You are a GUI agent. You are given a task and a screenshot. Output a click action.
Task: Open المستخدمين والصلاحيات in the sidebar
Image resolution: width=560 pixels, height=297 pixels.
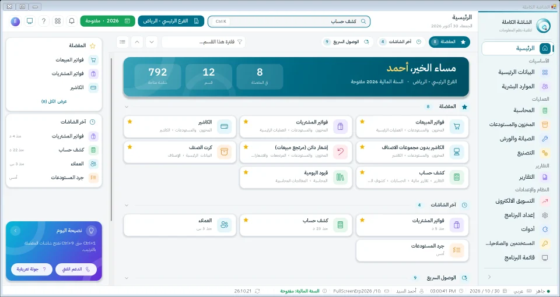pyautogui.click(x=517, y=243)
